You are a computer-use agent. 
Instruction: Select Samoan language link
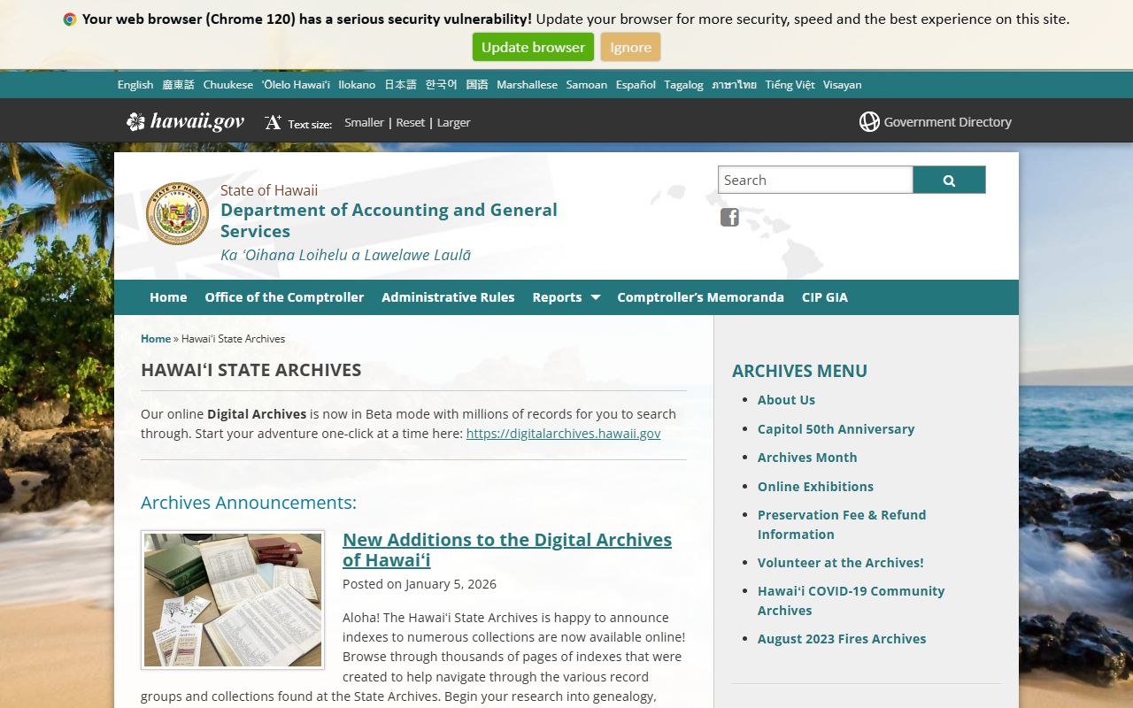(x=587, y=85)
